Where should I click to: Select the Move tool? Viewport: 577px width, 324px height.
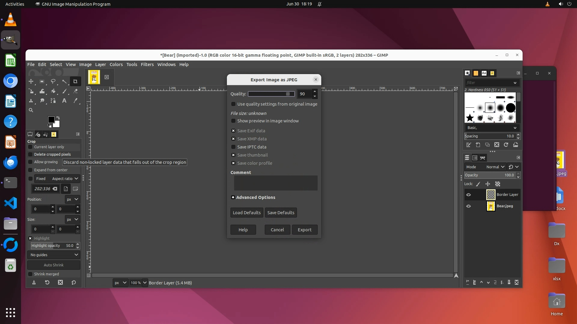pos(31,81)
